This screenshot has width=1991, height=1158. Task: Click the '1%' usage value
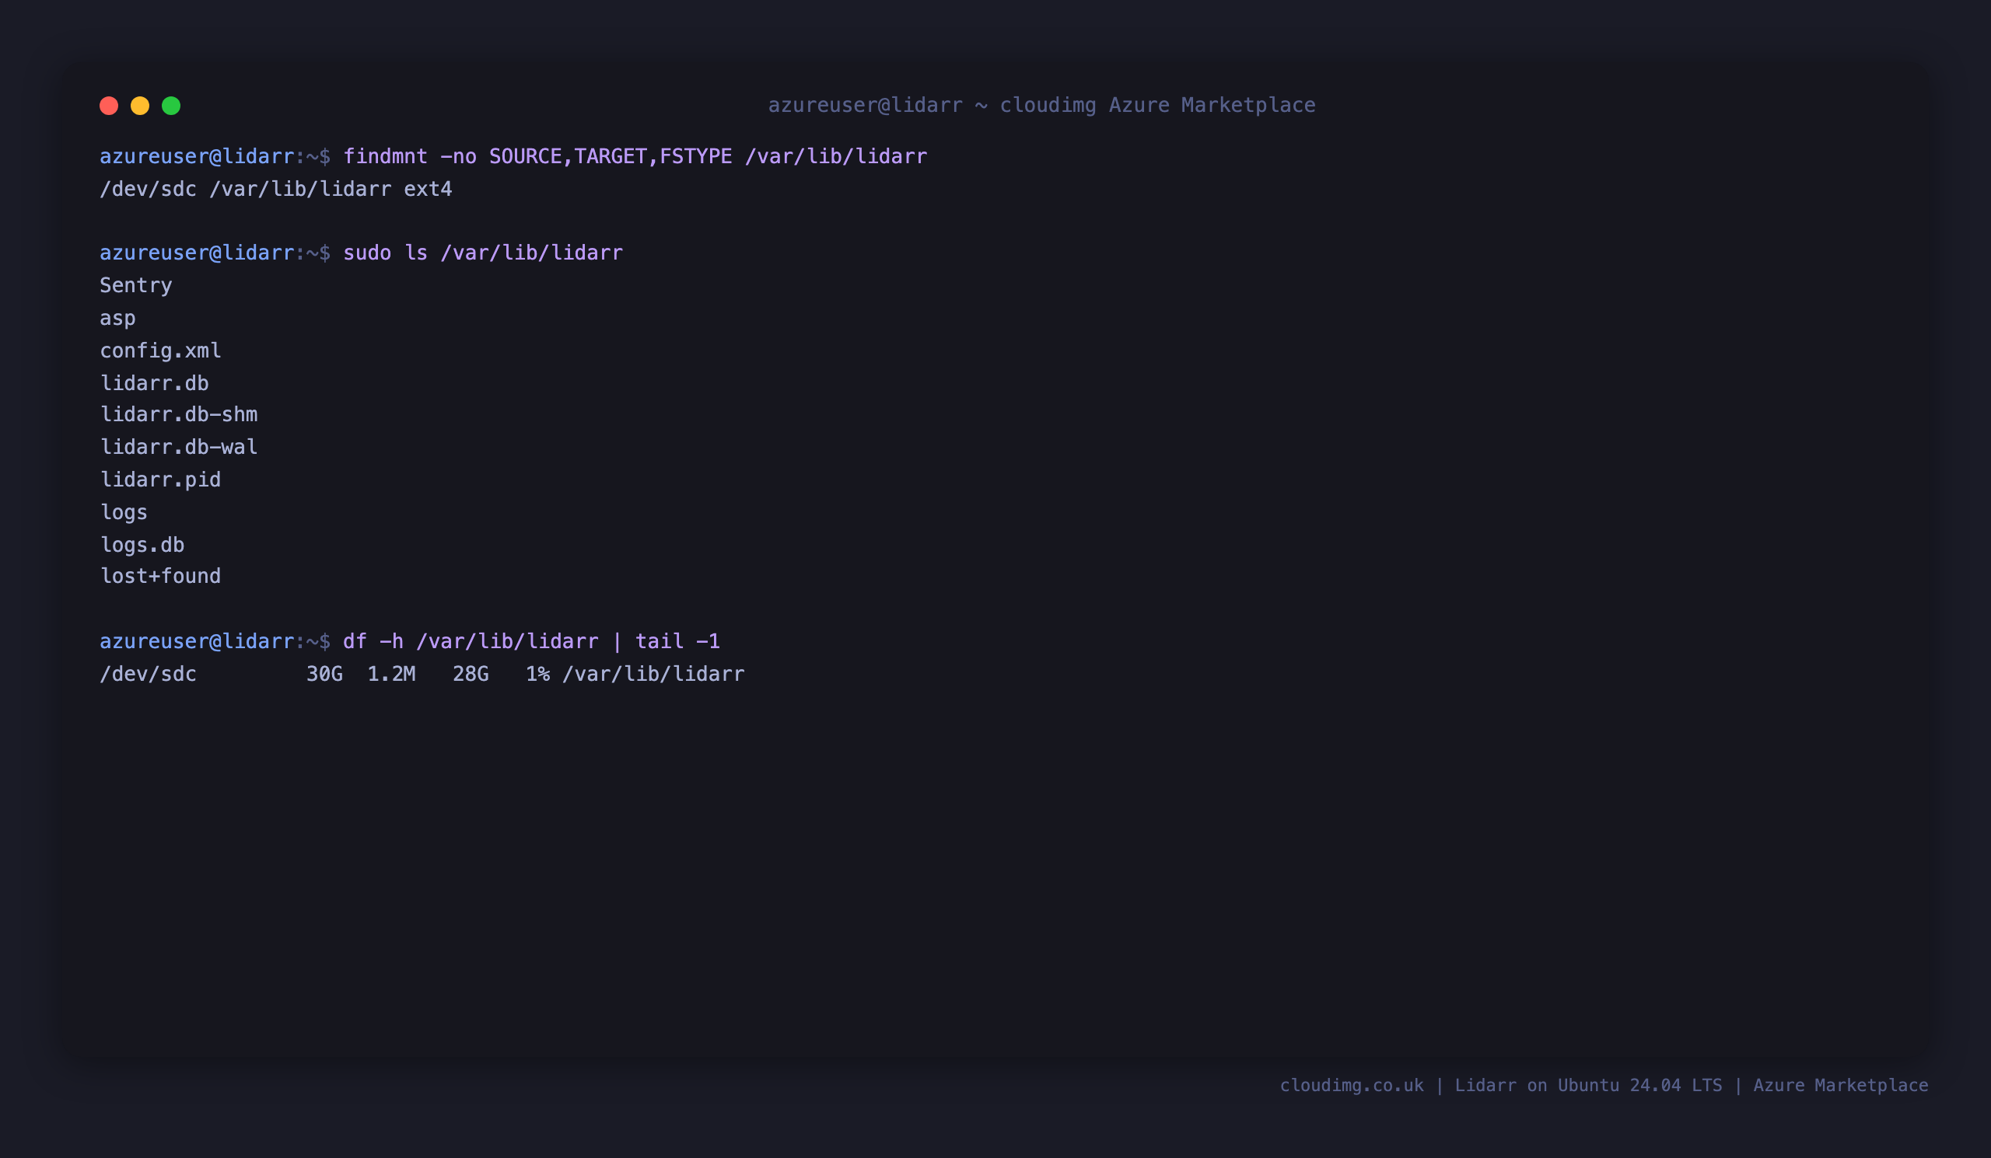(x=538, y=674)
